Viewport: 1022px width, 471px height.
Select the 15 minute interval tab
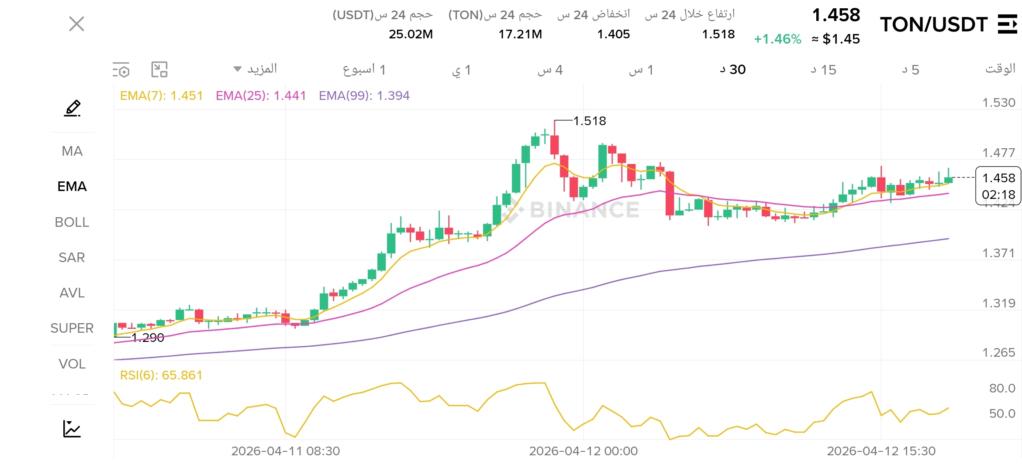pyautogui.click(x=823, y=70)
